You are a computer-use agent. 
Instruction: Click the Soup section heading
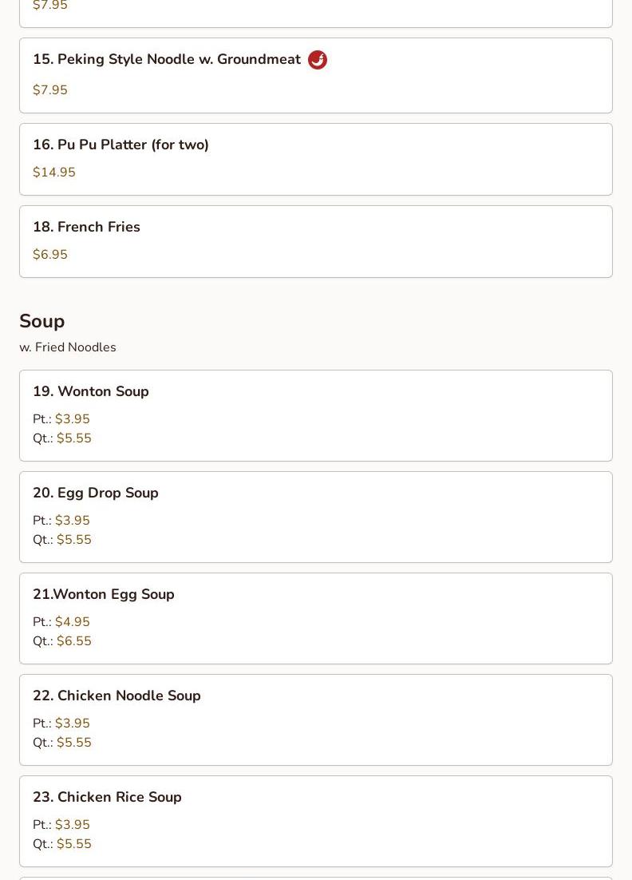(x=42, y=322)
